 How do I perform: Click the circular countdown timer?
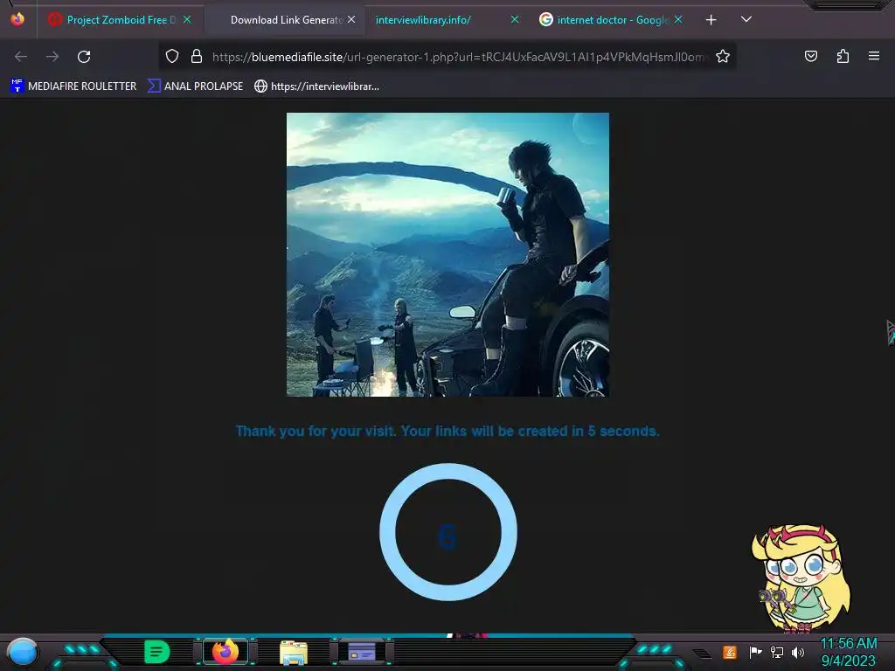click(448, 532)
